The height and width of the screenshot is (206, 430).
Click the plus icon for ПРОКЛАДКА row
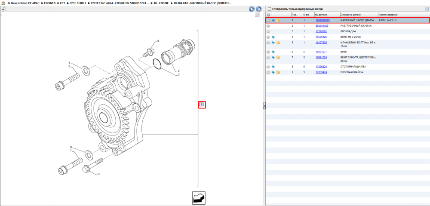(268, 31)
